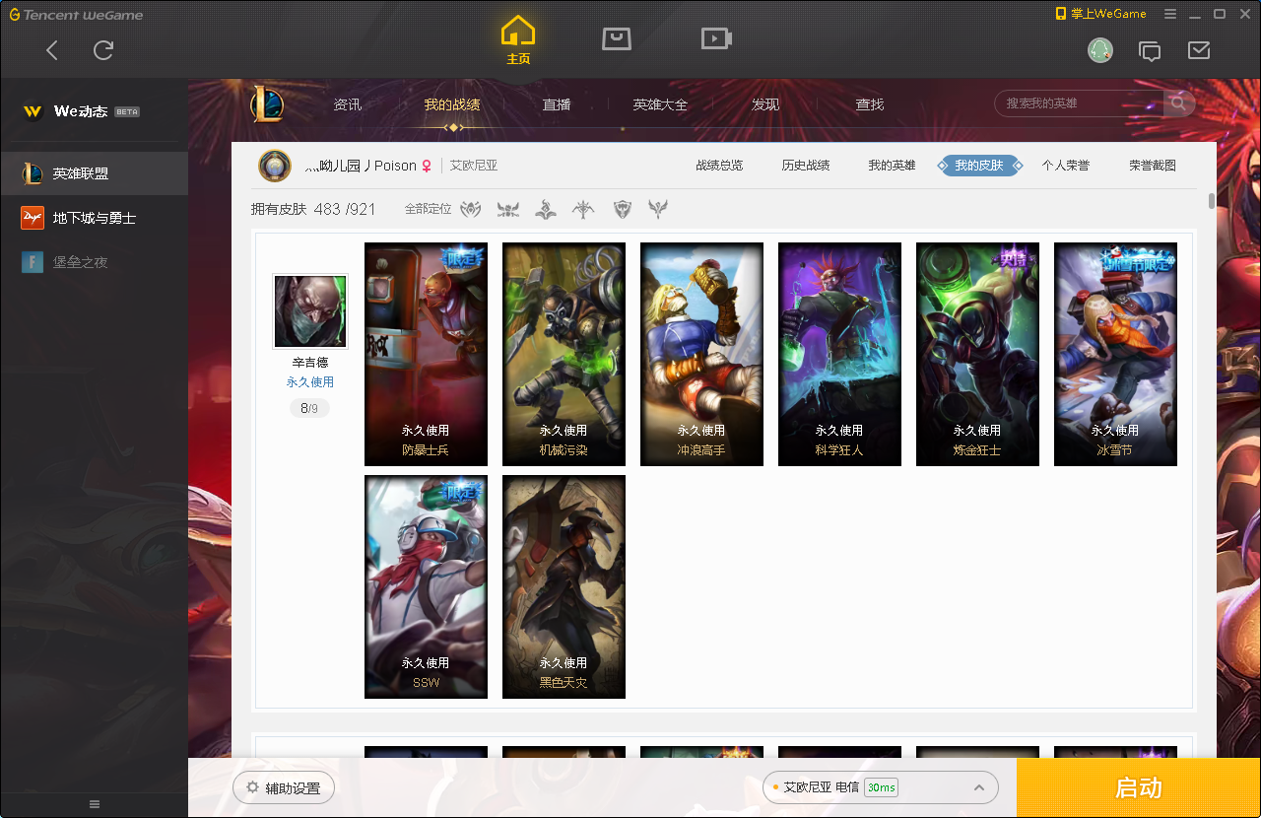
Task: Click the 启动 launch button
Action: tap(1139, 787)
